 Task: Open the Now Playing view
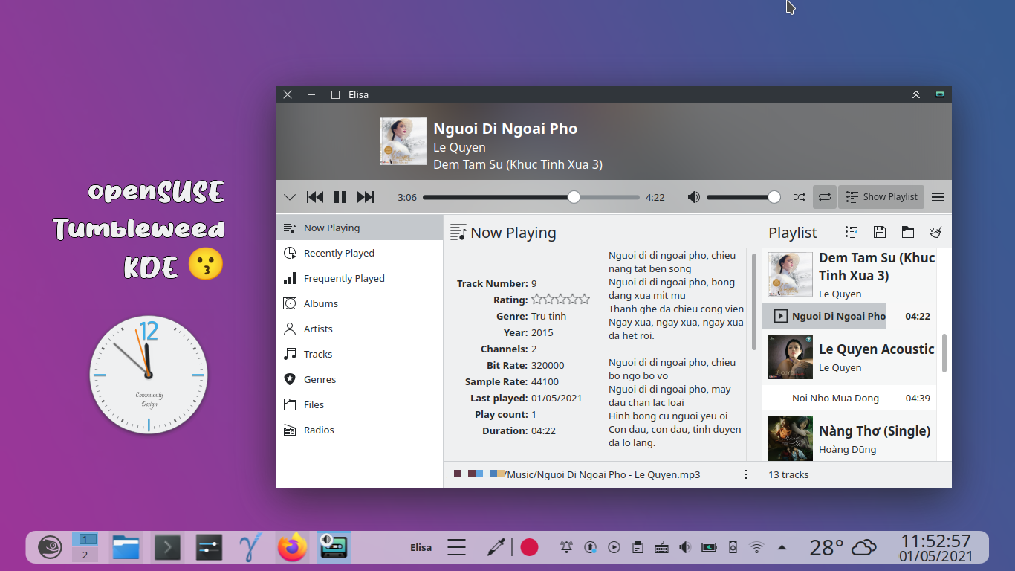[359, 228]
